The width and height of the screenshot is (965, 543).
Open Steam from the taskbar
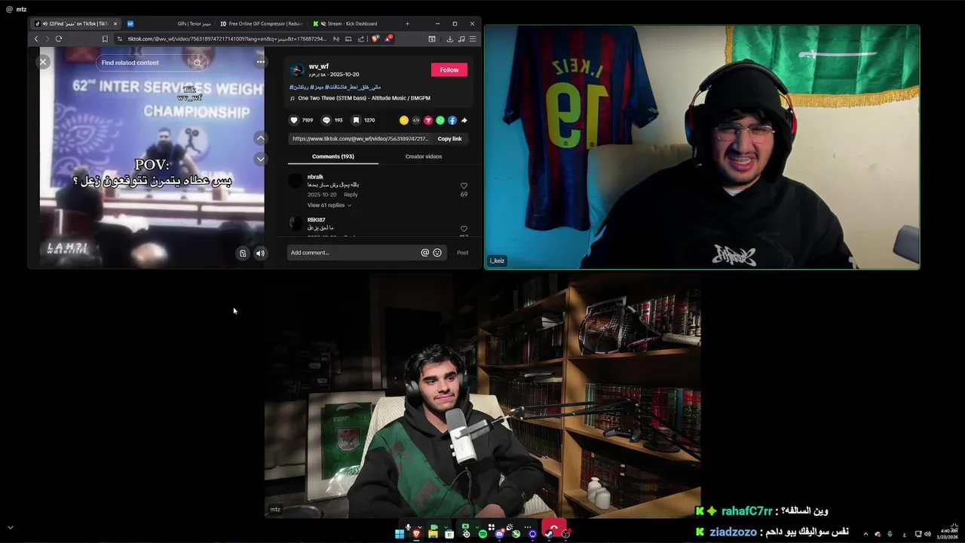tap(549, 534)
